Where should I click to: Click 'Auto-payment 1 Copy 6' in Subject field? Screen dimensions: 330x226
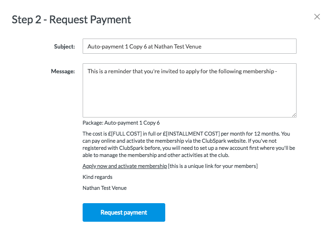click(117, 46)
